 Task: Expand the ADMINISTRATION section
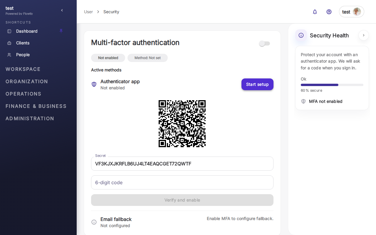[x=30, y=119]
